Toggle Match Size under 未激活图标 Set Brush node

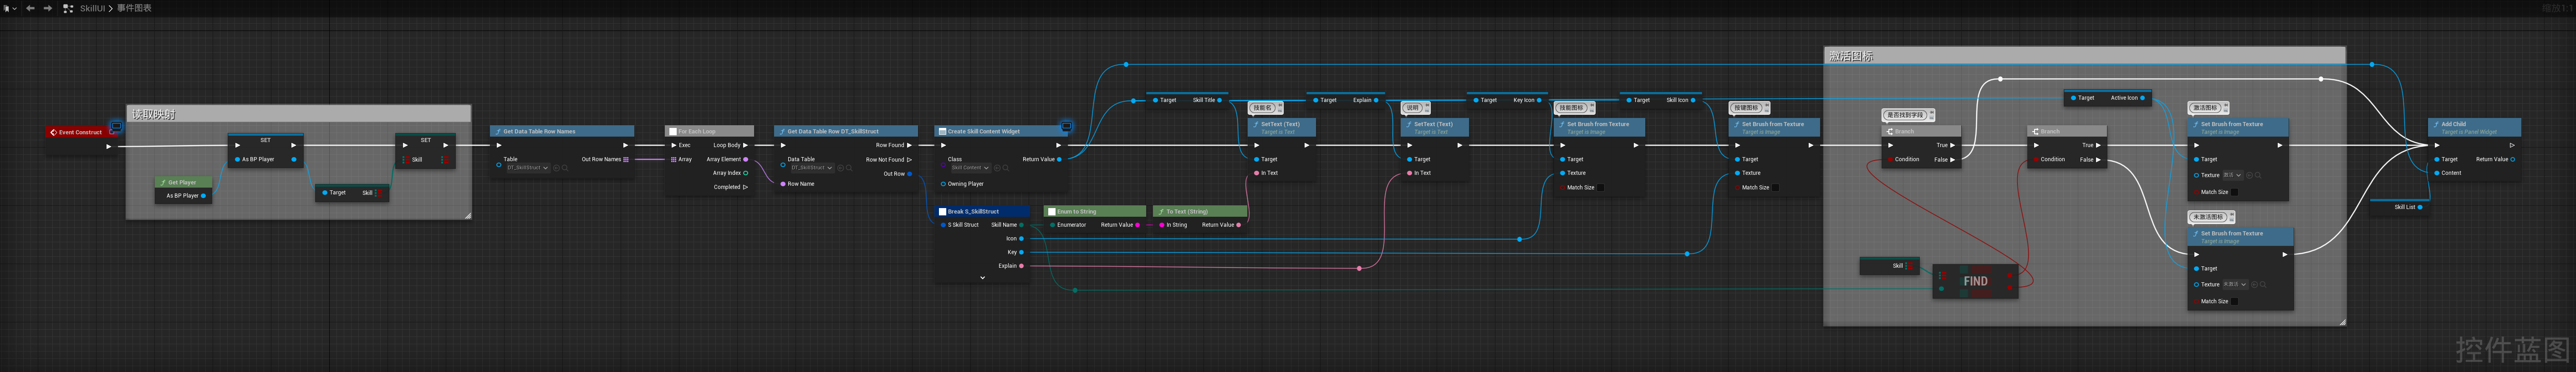point(2235,301)
